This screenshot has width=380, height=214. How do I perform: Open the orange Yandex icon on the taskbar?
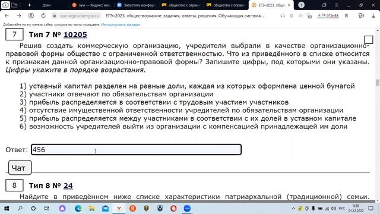click(x=132, y=209)
